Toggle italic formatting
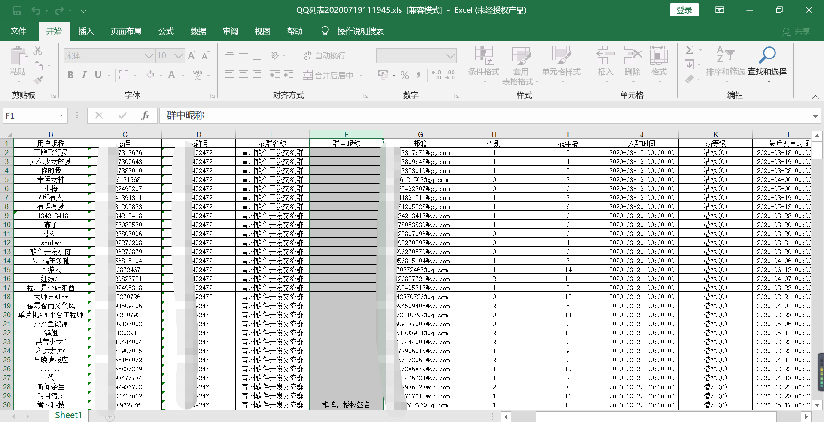This screenshot has height=422, width=824. point(84,75)
